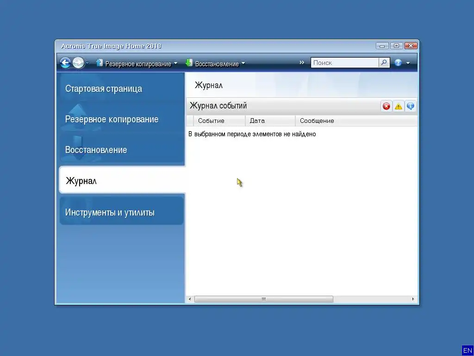Sort by Событие column header

point(219,121)
